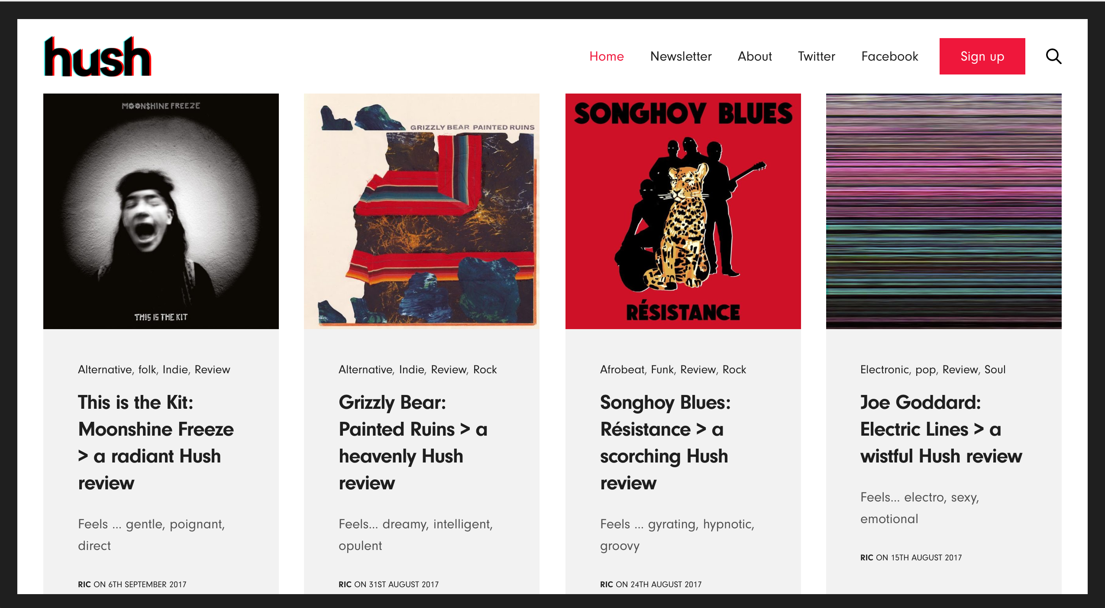Open the This is the Kit album thumbnail
This screenshot has height=608, width=1105.
161,211
